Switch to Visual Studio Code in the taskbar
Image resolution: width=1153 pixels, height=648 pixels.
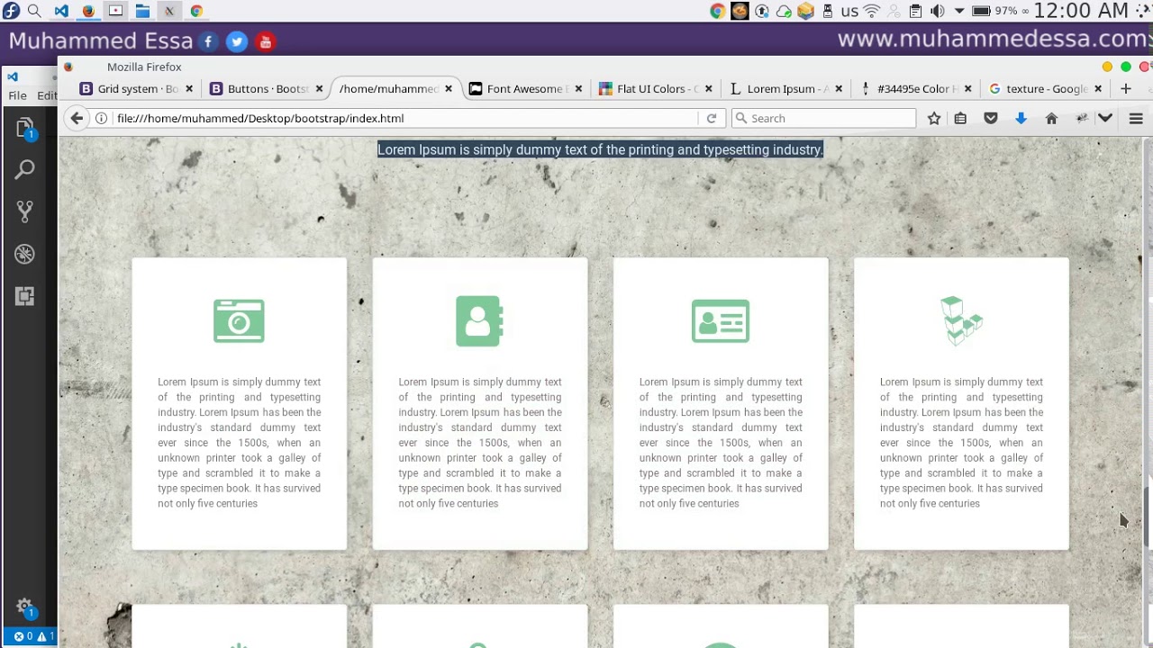pyautogui.click(x=61, y=11)
